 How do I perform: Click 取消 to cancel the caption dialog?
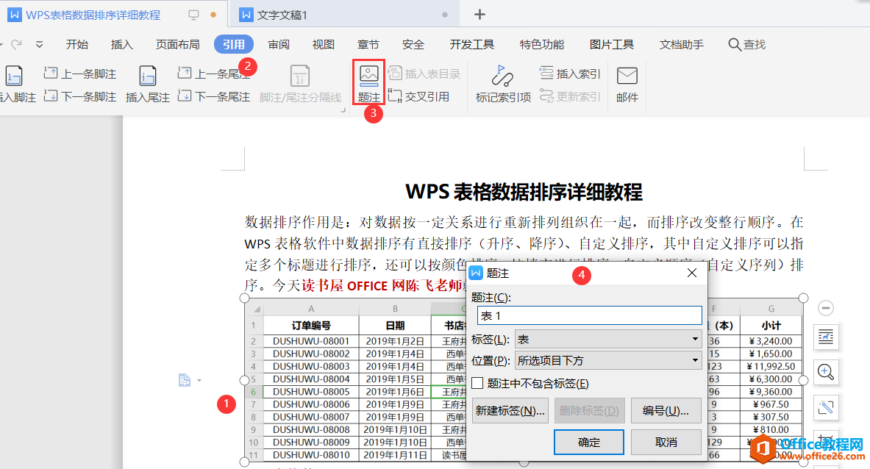coord(666,443)
